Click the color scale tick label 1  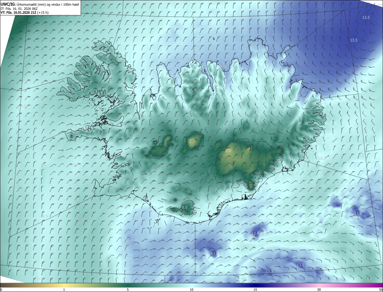click(x=64, y=290)
